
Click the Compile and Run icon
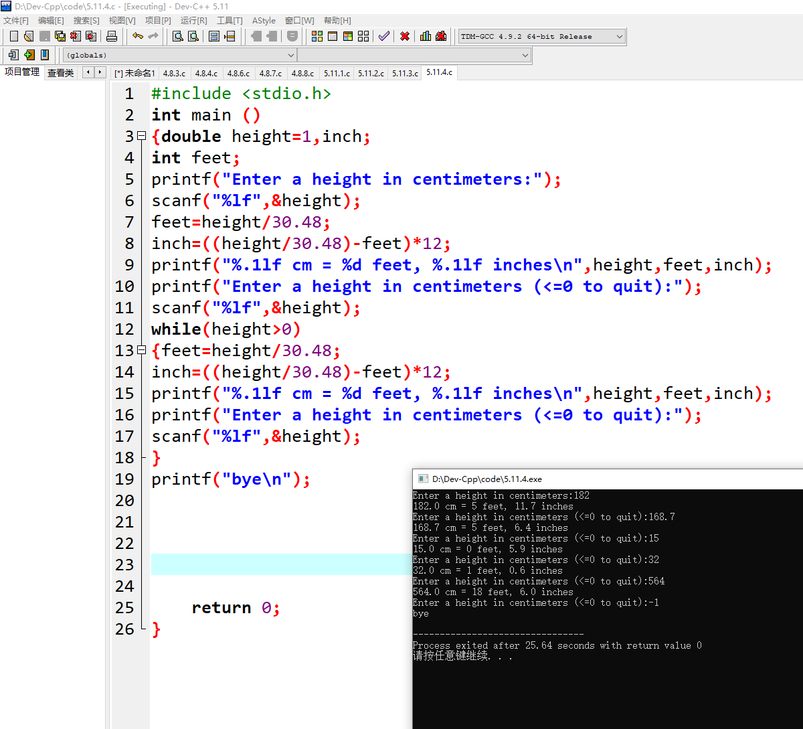348,36
